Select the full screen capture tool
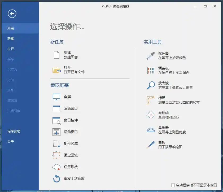The image size is (223, 192). click(67, 97)
